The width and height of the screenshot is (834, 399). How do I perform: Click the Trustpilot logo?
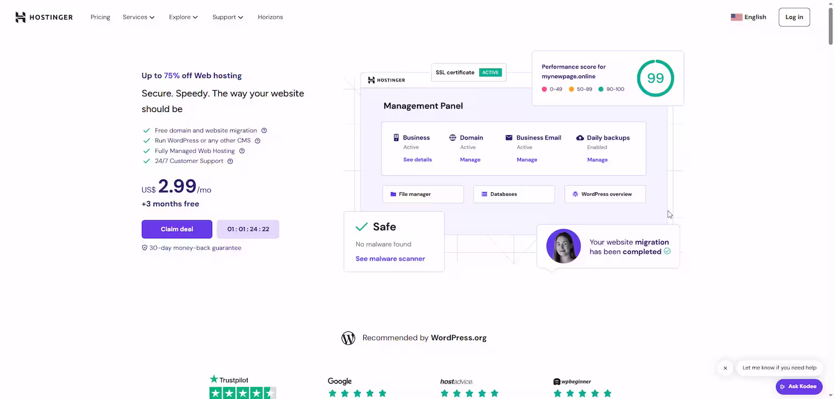tap(229, 380)
